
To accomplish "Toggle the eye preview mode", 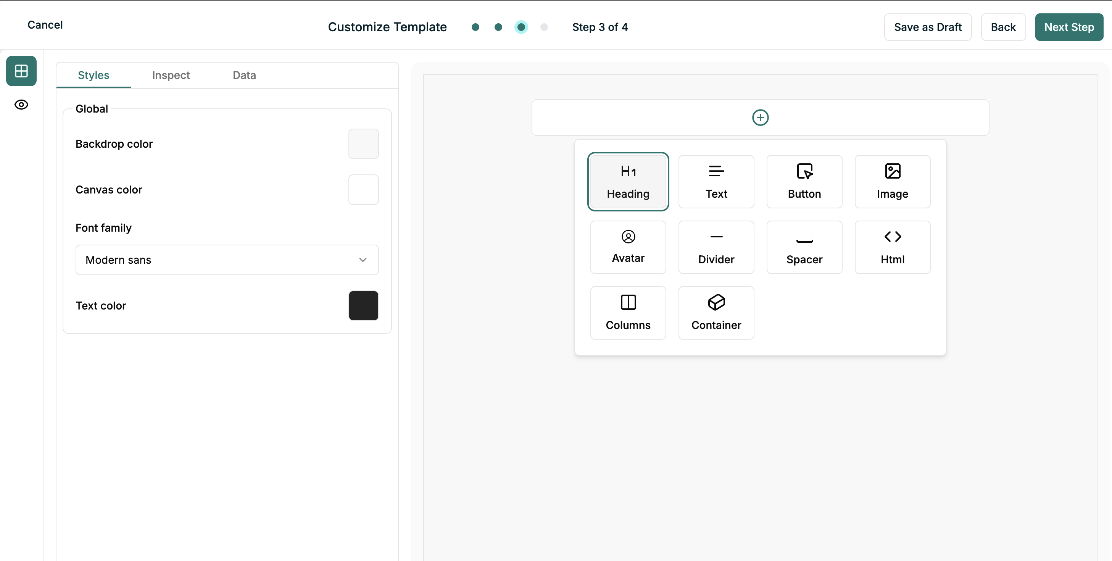I will [21, 105].
